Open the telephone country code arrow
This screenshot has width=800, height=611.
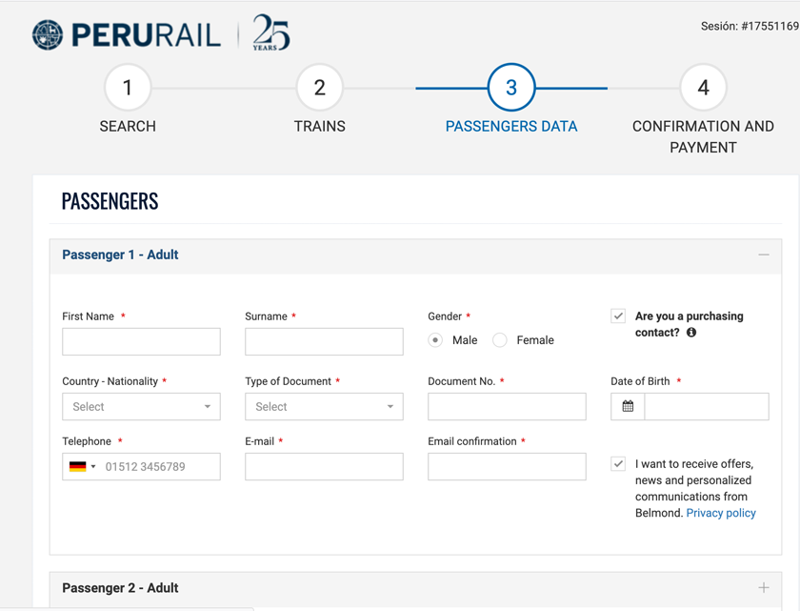point(93,467)
